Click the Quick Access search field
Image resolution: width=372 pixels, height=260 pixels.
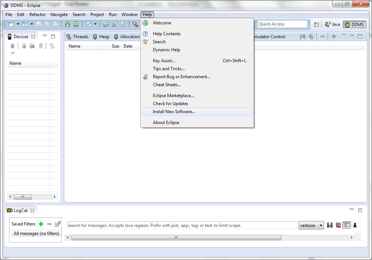(x=282, y=24)
